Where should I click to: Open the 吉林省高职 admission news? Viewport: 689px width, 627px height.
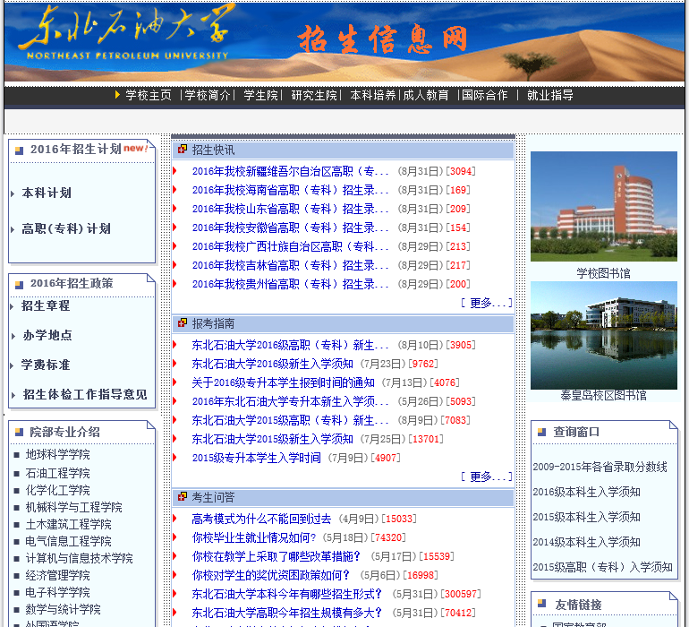[291, 265]
